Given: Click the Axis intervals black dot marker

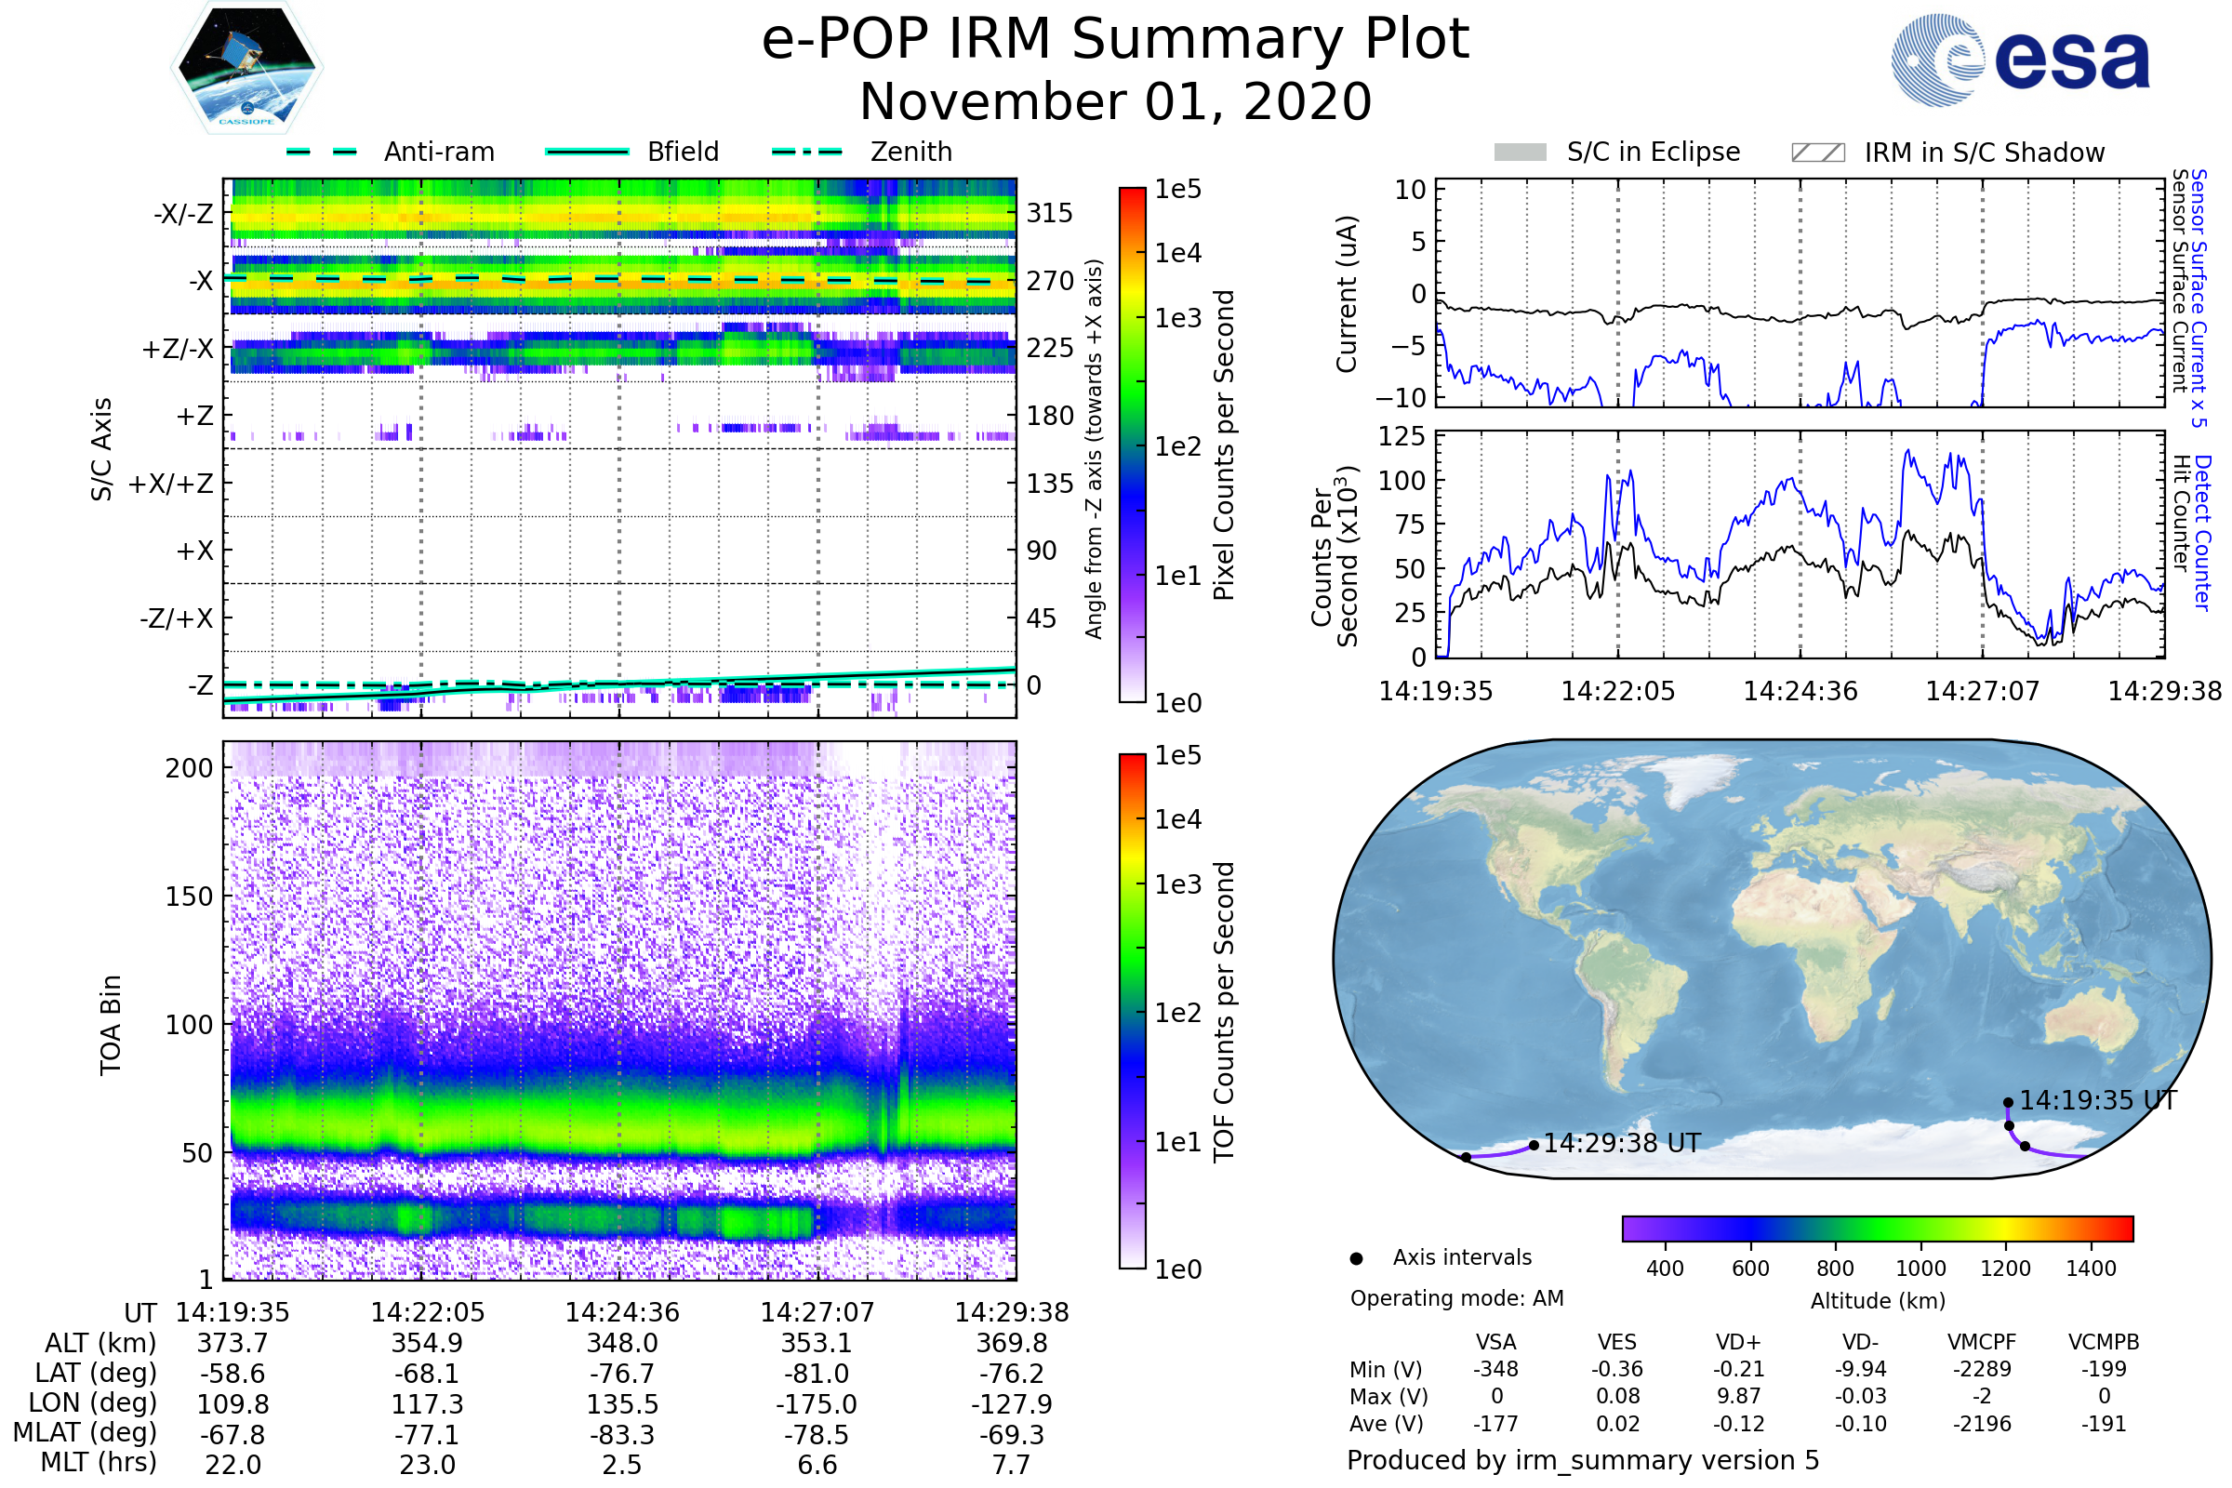Looking at the screenshot, I should [1356, 1258].
